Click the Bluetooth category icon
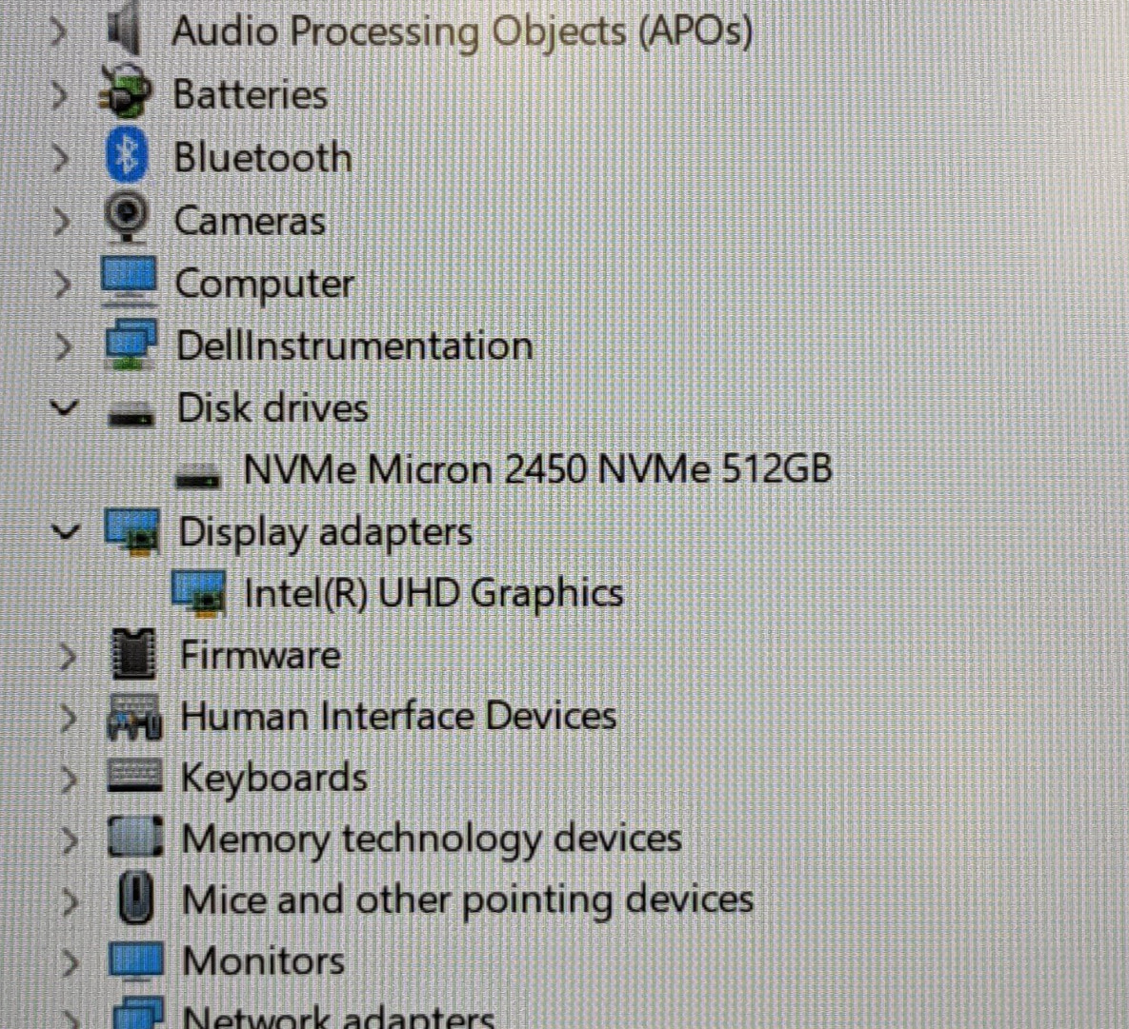Viewport: 1129px width, 1029px height. (127, 154)
